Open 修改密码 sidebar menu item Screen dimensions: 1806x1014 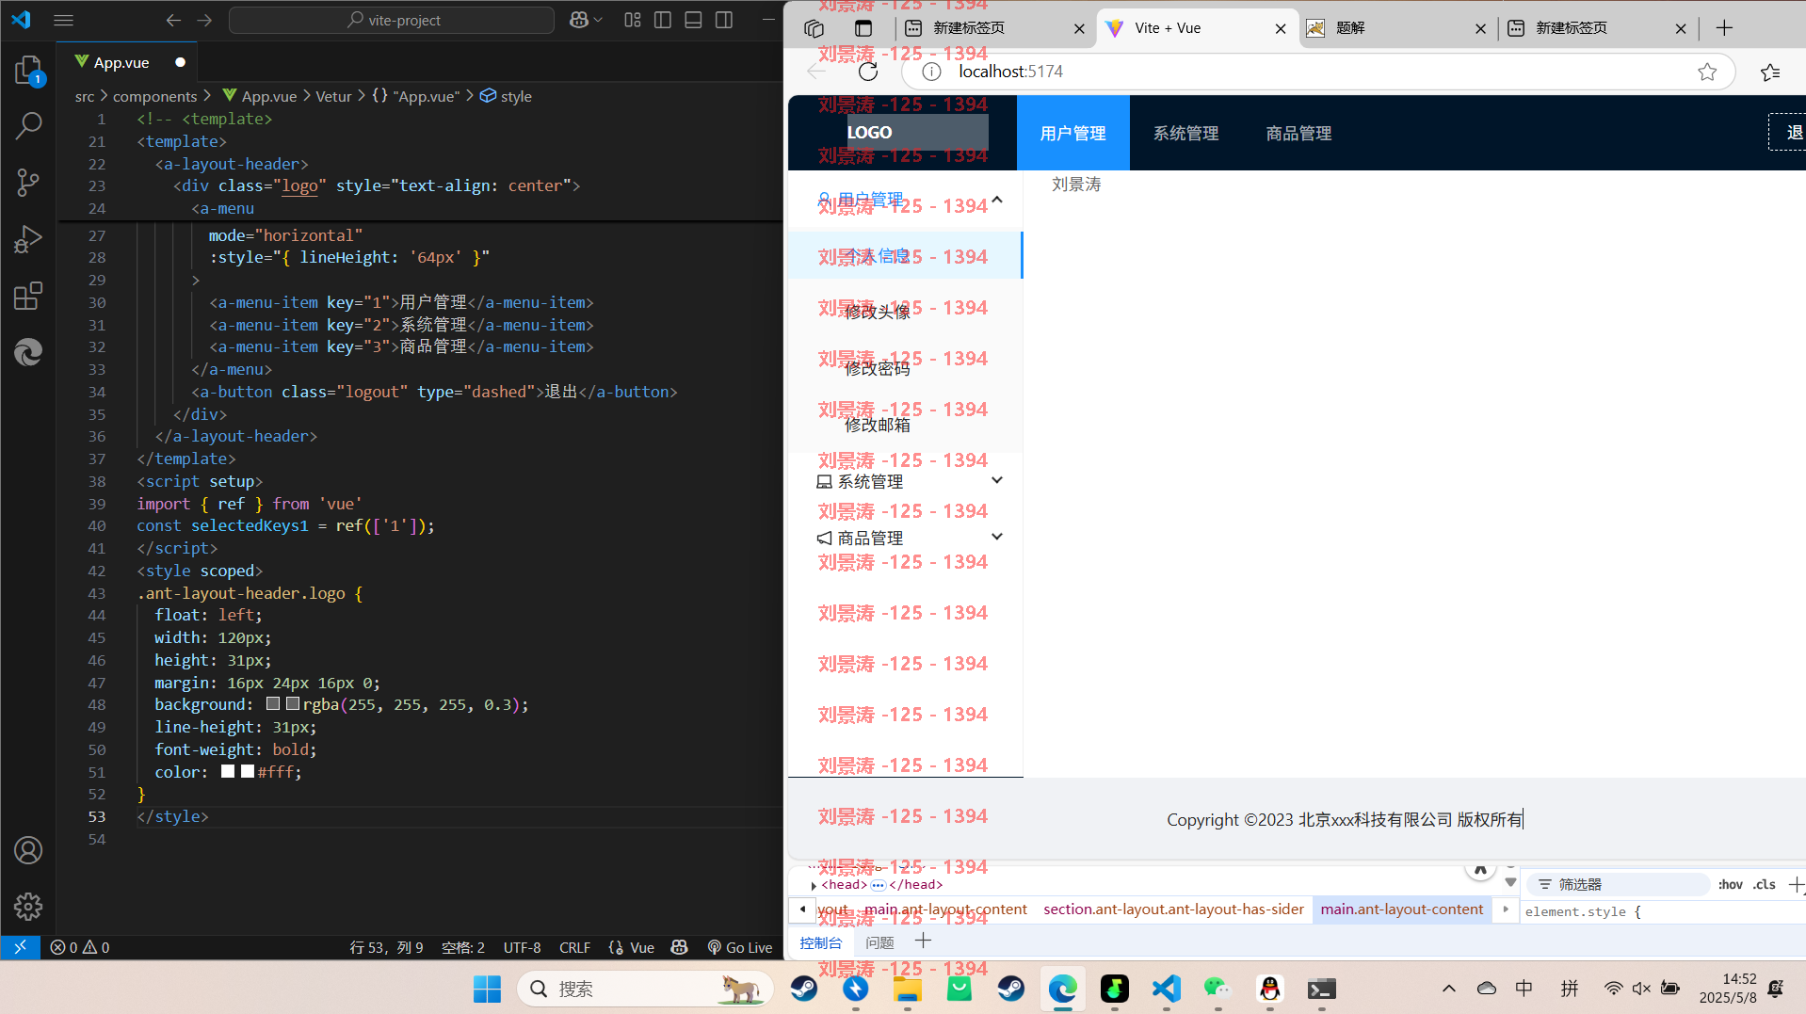(x=905, y=368)
